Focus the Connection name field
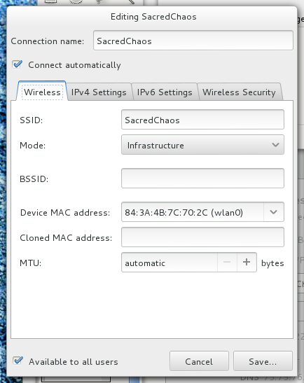 193,41
